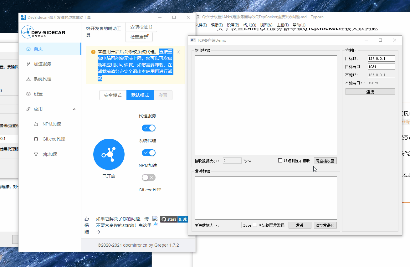Collapse the 应用 section chevron
This screenshot has height=267, width=410.
pyautogui.click(x=74, y=109)
